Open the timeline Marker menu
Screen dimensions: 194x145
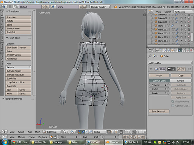[x=21, y=137]
